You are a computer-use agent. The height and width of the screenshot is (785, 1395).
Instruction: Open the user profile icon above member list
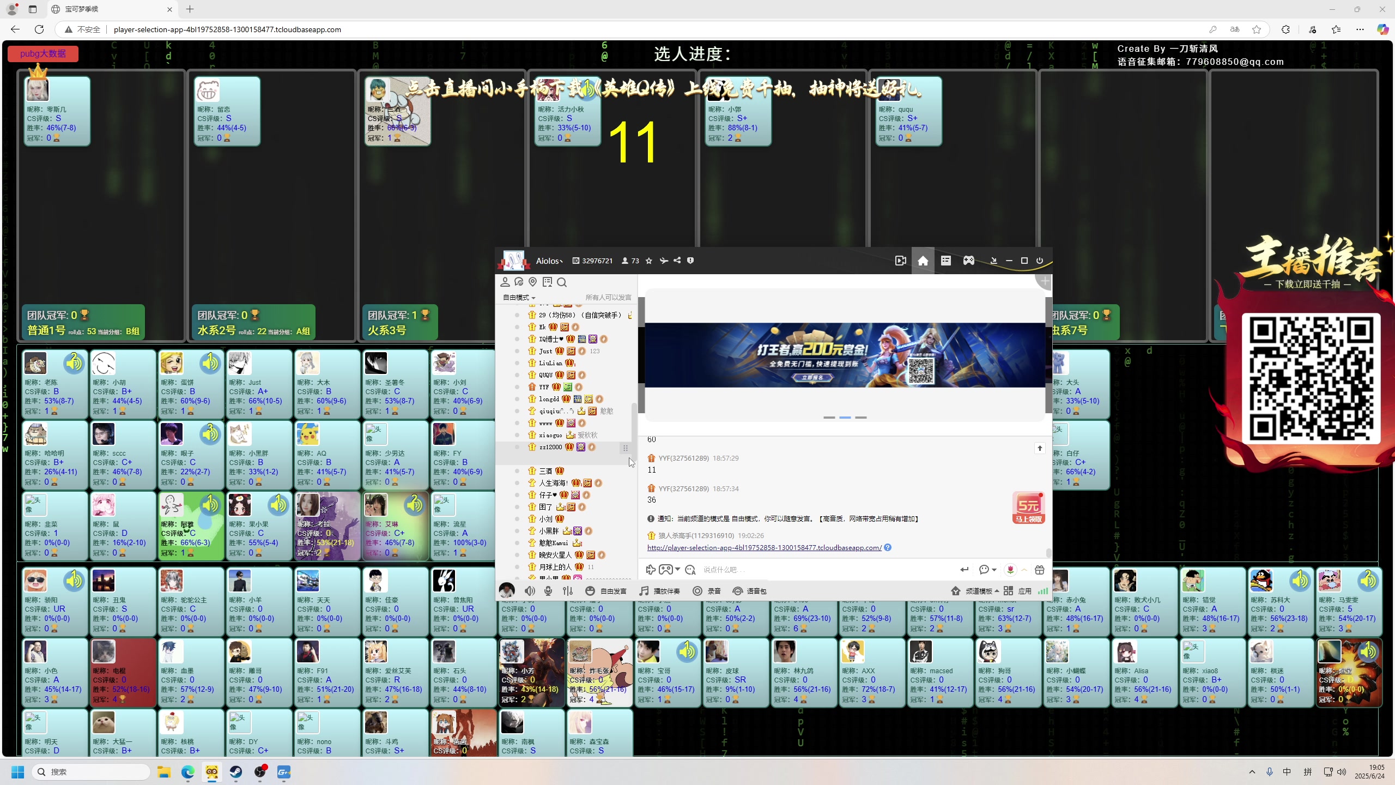tap(505, 282)
